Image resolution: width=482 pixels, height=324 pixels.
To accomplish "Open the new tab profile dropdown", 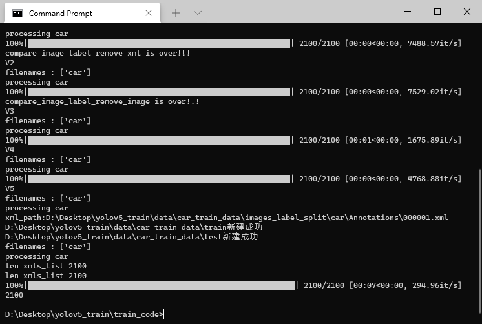I will (x=198, y=13).
